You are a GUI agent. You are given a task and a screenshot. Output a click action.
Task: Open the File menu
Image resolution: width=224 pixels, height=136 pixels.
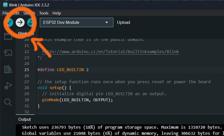[x=5, y=13]
